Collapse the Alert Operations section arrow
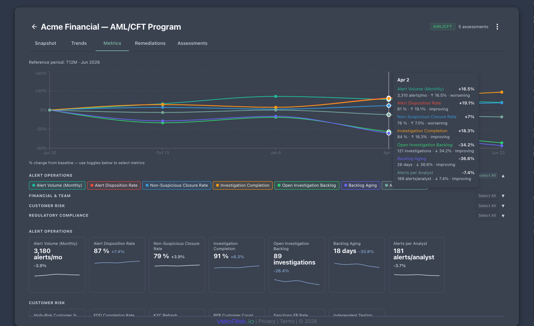534x326 pixels. (503, 176)
